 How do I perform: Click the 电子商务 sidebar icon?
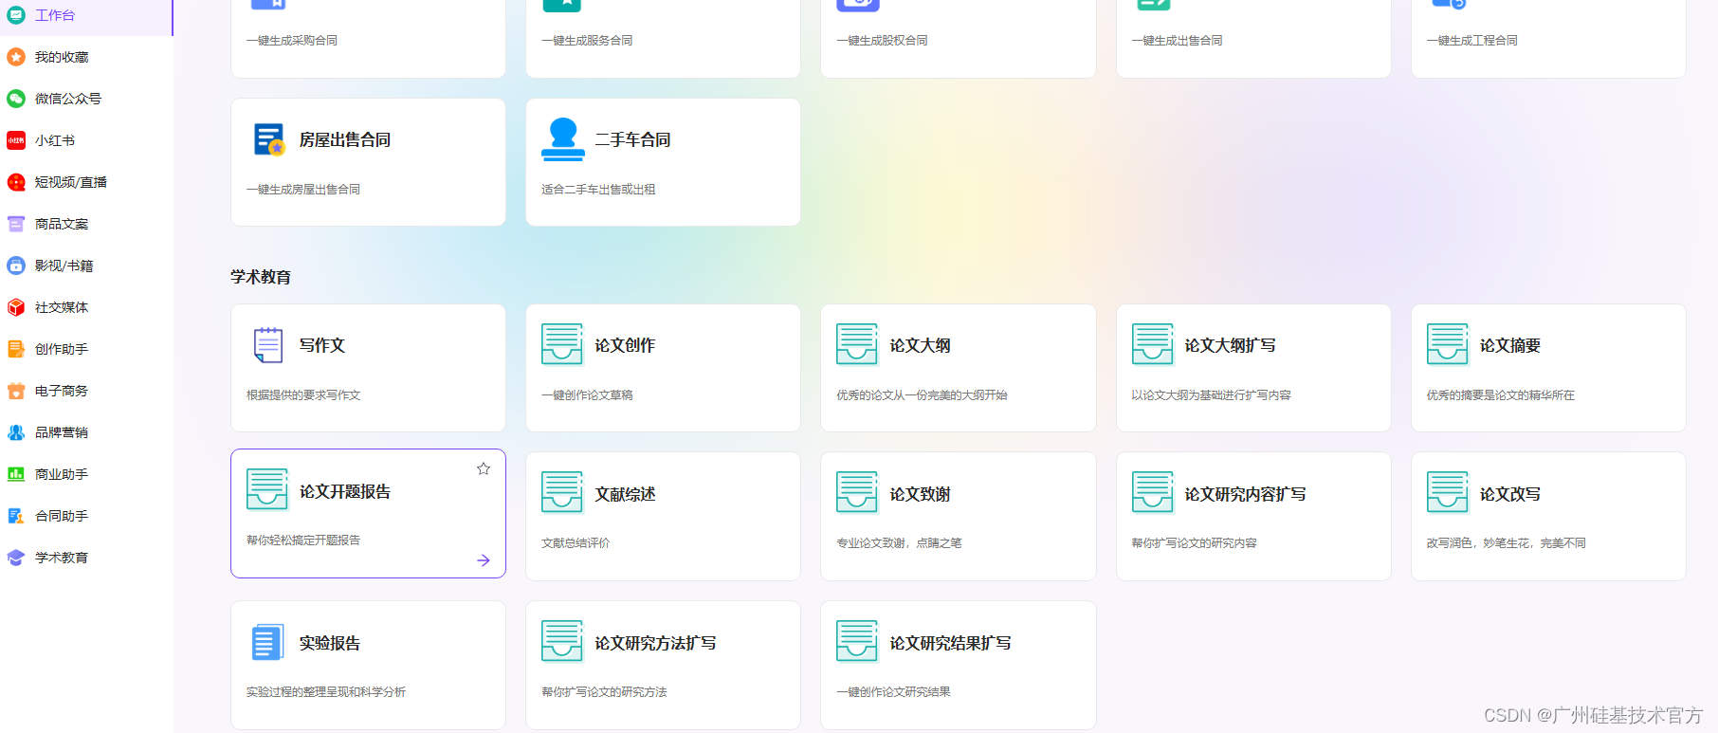[16, 391]
